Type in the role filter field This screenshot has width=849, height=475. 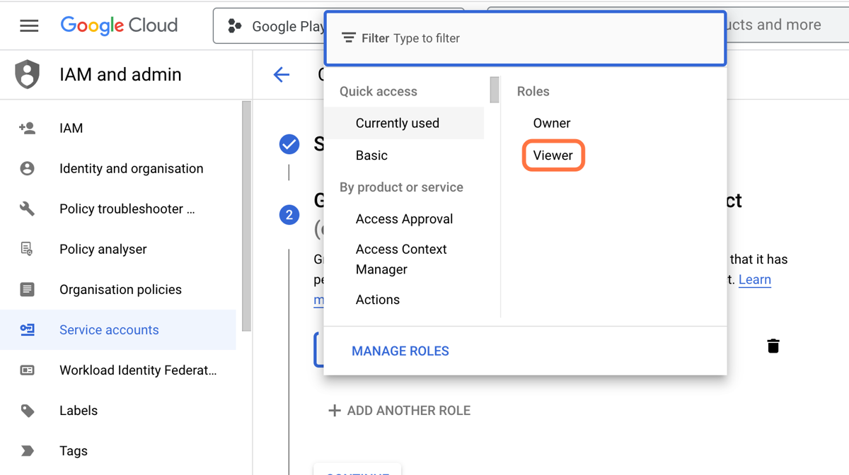(x=525, y=39)
